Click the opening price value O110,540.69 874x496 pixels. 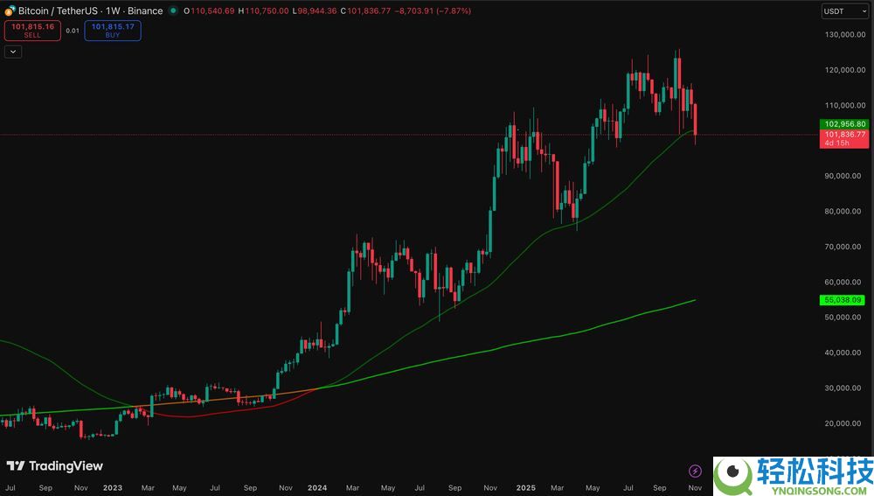coord(209,10)
